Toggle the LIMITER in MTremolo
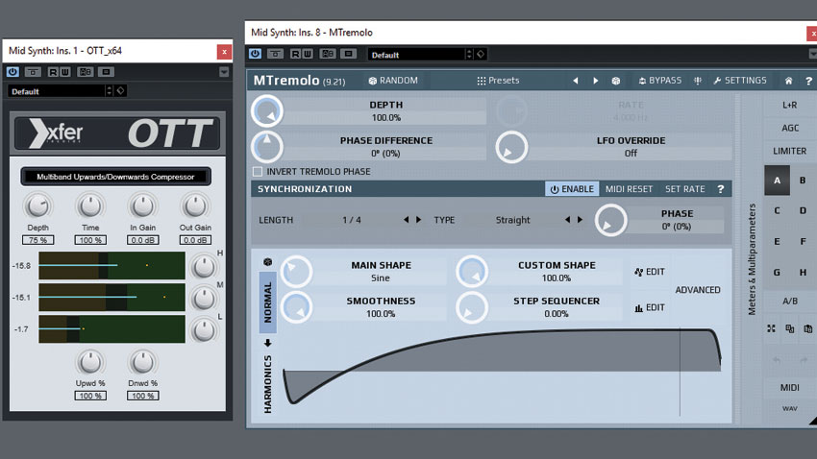 pyautogui.click(x=789, y=151)
